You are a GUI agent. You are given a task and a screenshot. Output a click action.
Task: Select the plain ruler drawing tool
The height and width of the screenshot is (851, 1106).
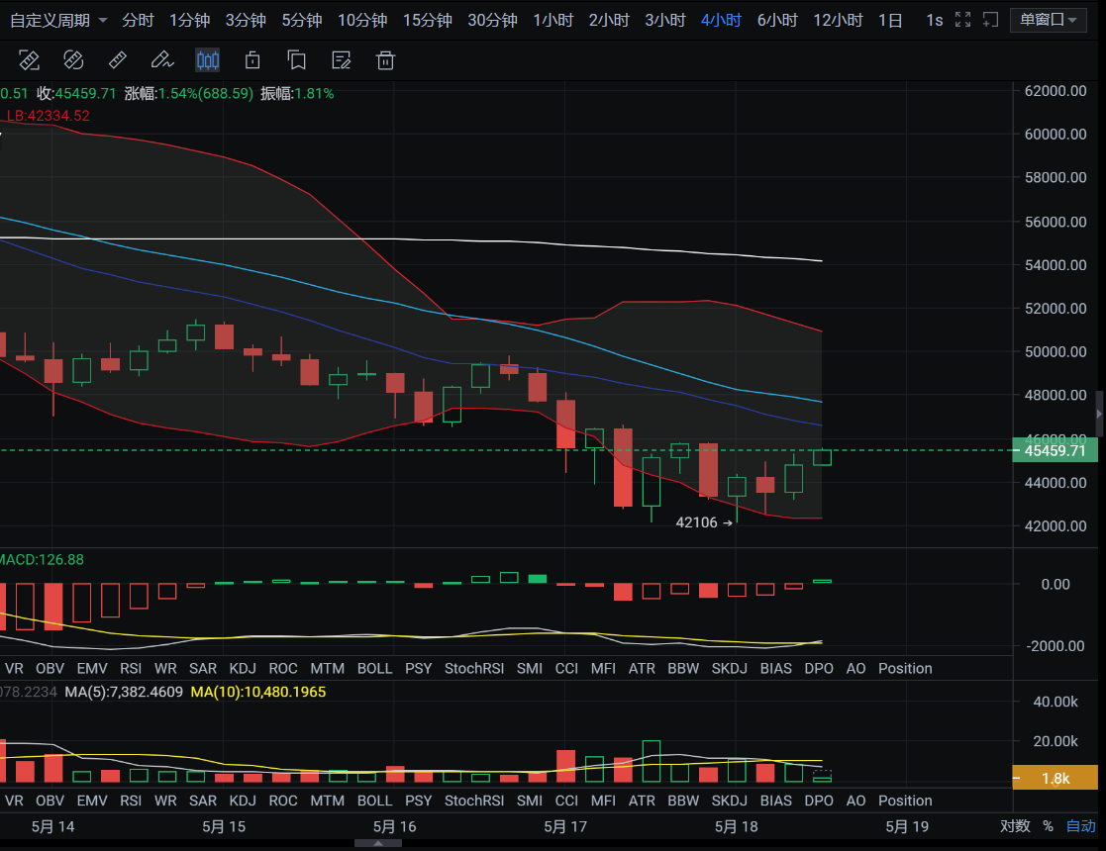[x=118, y=60]
